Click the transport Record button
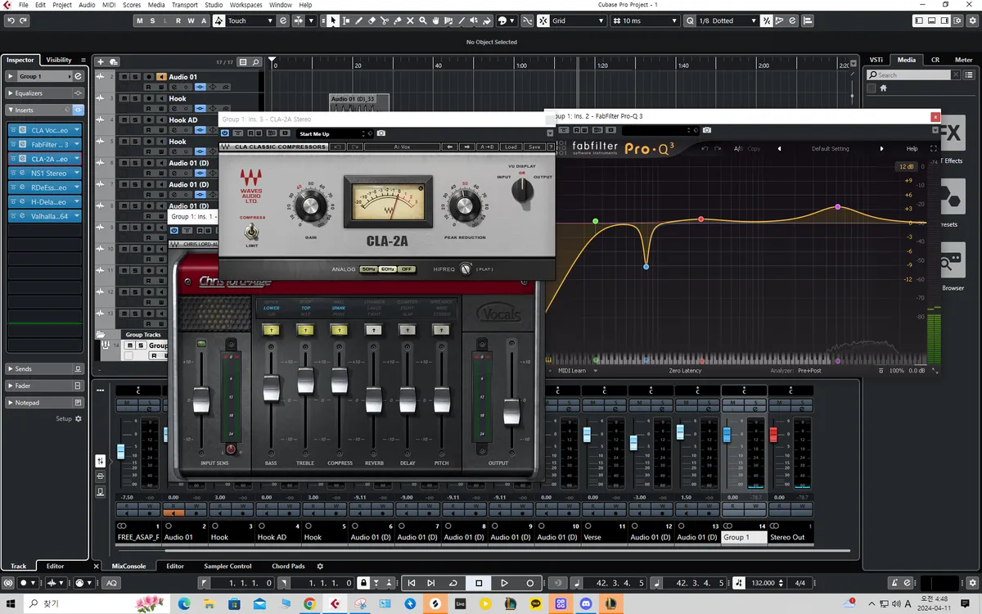 (x=529, y=583)
